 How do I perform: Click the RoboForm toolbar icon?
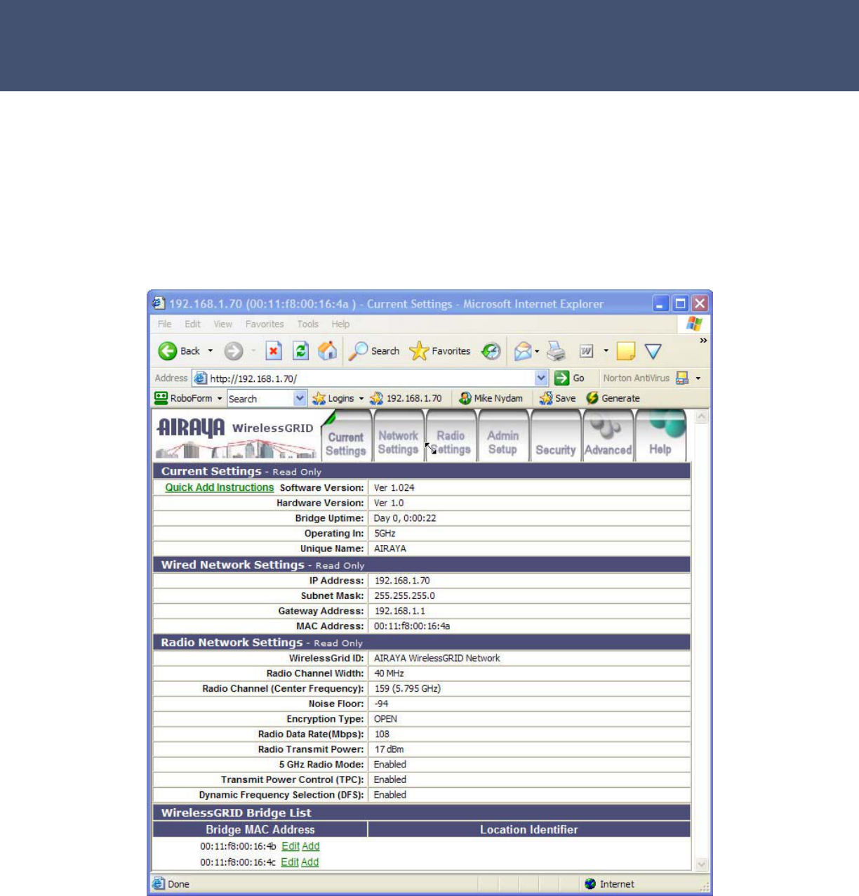tap(161, 398)
